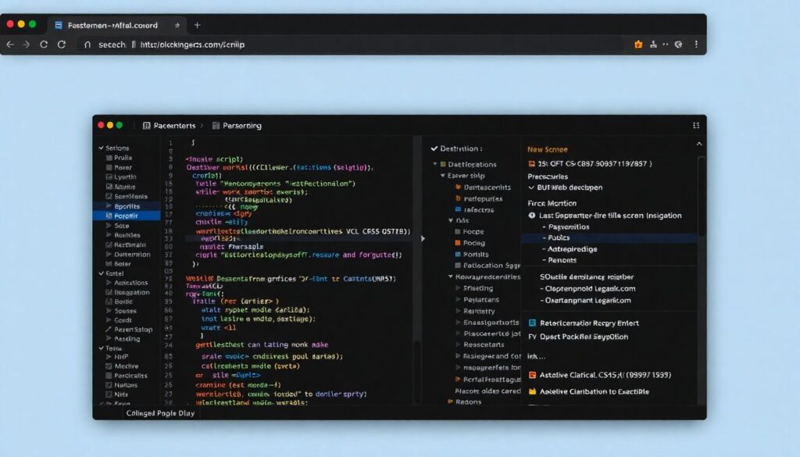
Task: Toggle the Destrition checkmark header
Action: tap(435, 148)
